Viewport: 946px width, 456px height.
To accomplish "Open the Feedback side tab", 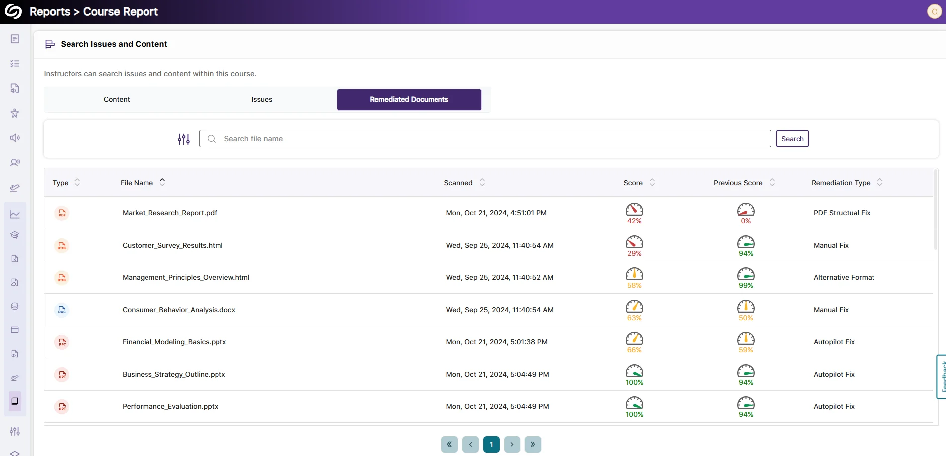I will coord(941,377).
